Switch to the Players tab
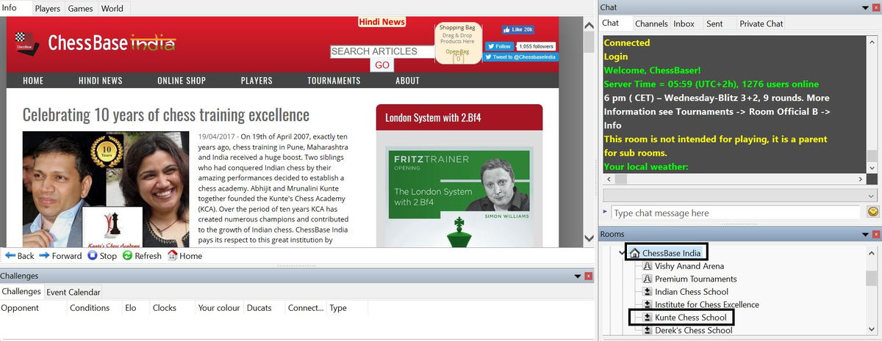Screen dimensions: 882x341 [48, 9]
